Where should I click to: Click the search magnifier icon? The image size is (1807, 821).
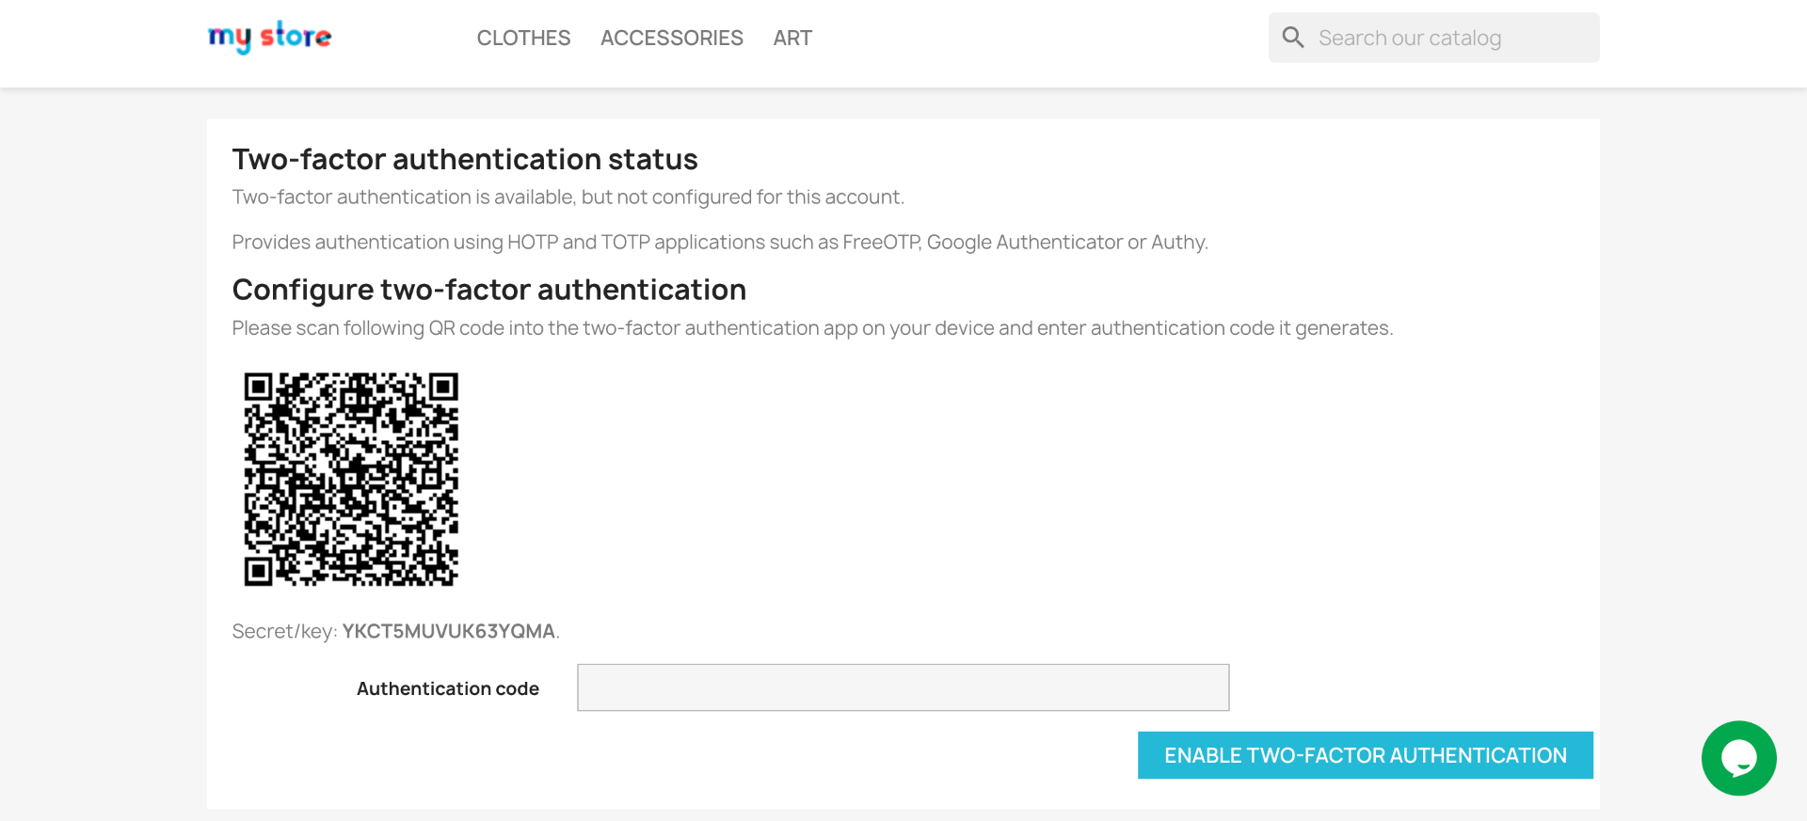pyautogui.click(x=1293, y=38)
